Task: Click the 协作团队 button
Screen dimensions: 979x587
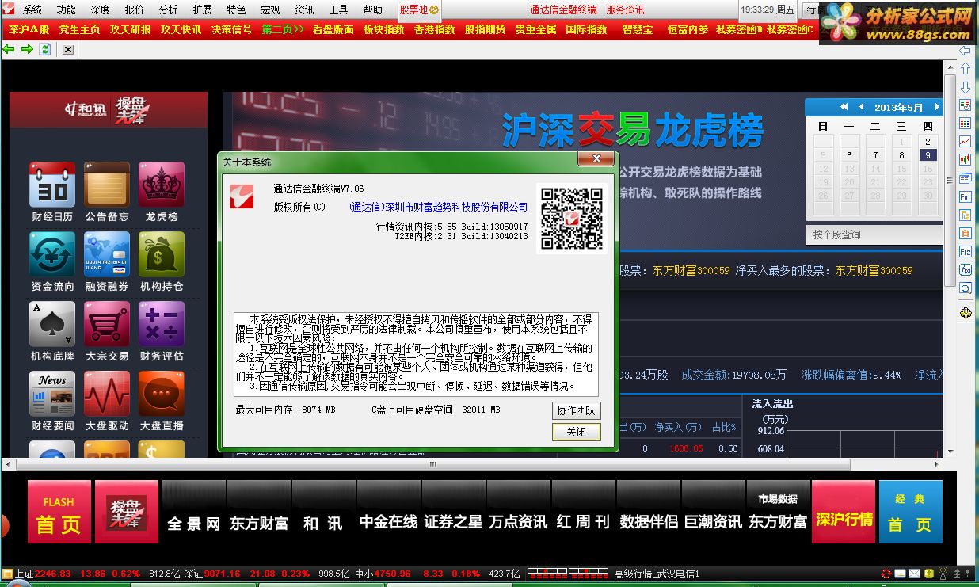Action: tap(577, 410)
